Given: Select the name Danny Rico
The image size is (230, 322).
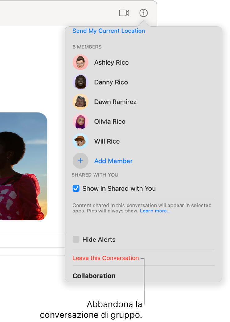Looking at the screenshot, I should (x=111, y=82).
